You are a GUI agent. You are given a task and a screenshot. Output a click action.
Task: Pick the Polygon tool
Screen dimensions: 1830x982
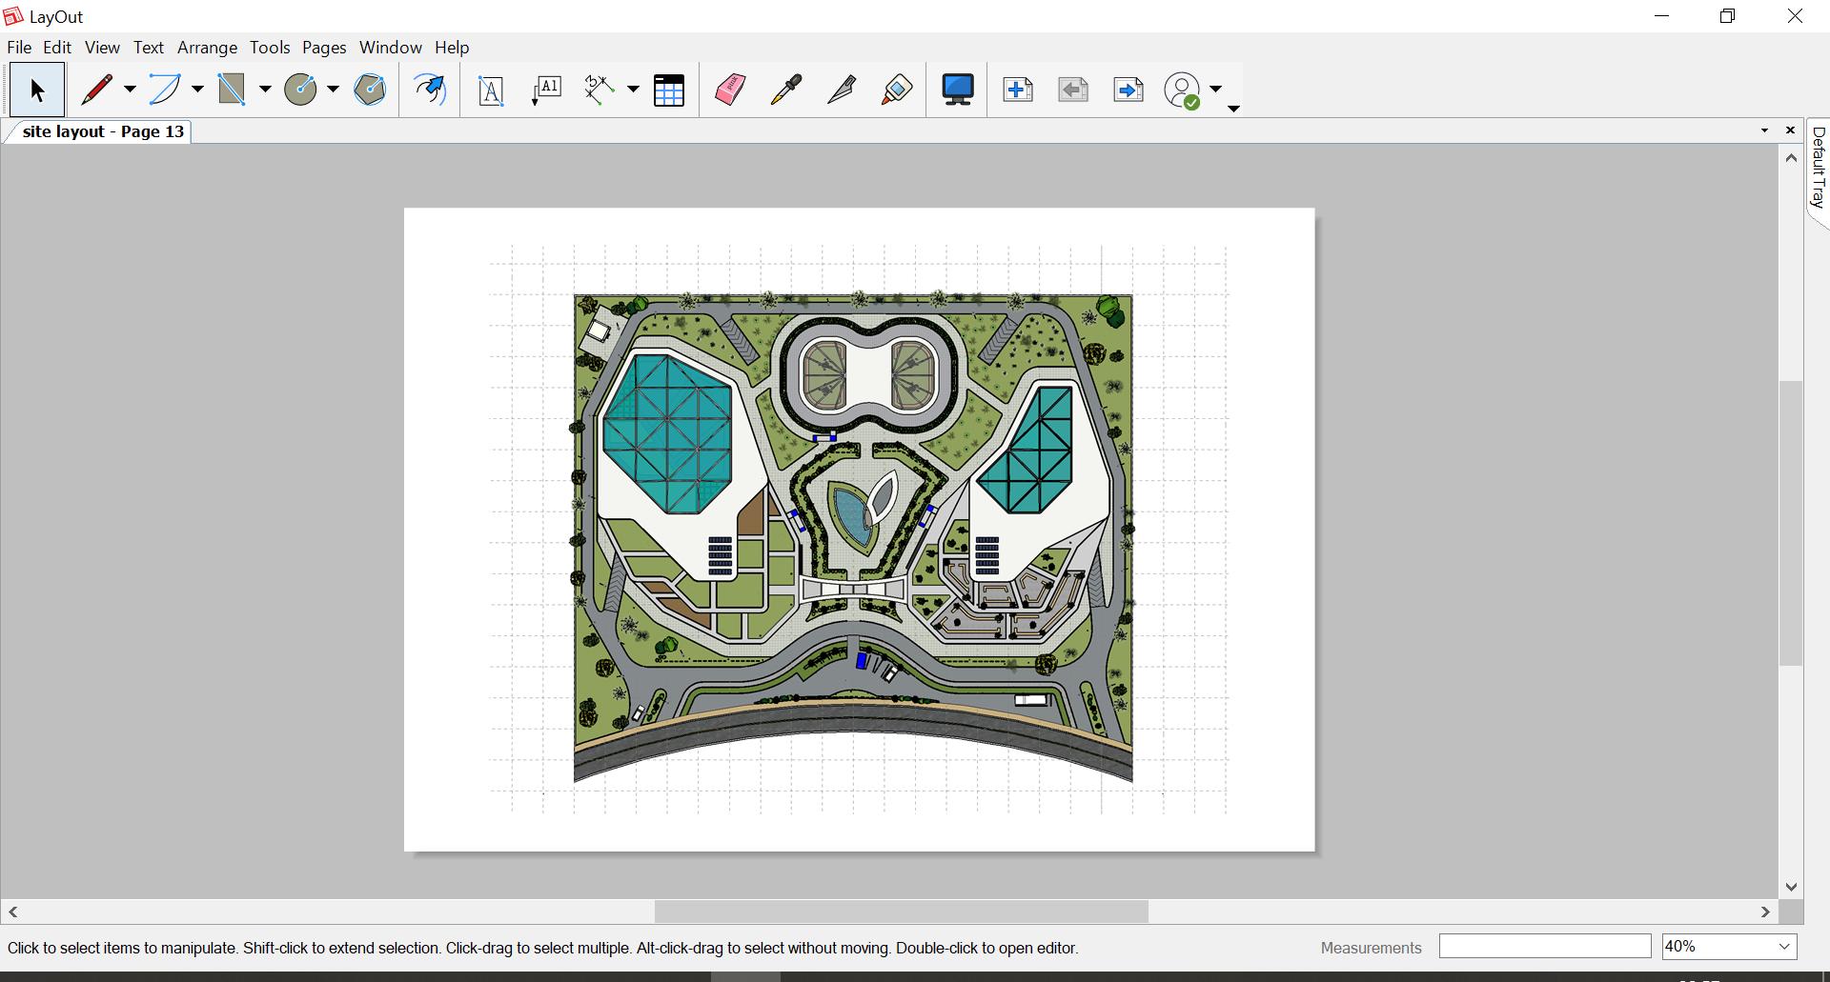point(370,90)
